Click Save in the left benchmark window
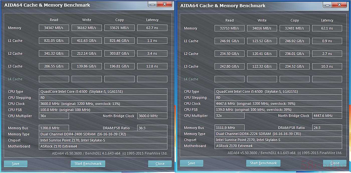351x173 pixels. click(16, 164)
